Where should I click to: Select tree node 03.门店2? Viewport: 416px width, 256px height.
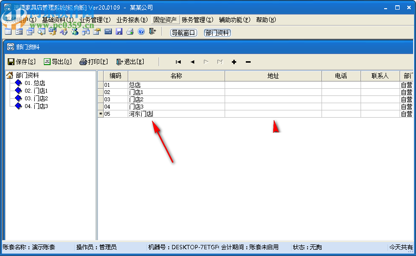[36, 98]
